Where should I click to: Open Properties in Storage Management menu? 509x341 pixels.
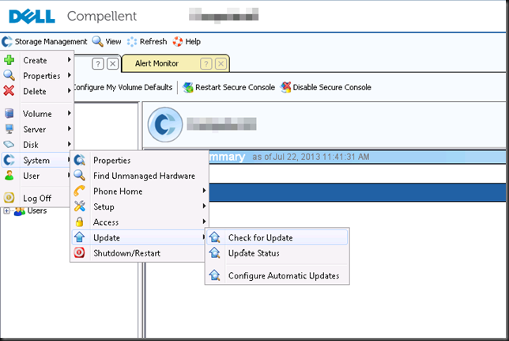tap(37, 76)
